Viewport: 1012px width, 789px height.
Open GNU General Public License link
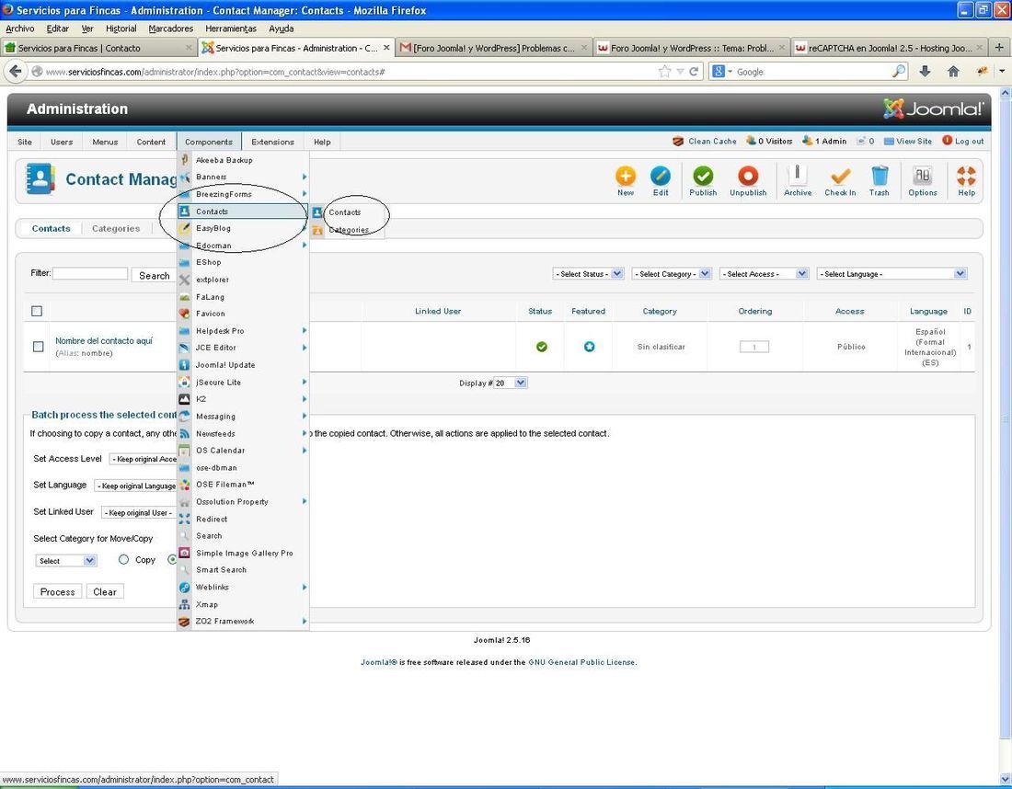tap(581, 662)
